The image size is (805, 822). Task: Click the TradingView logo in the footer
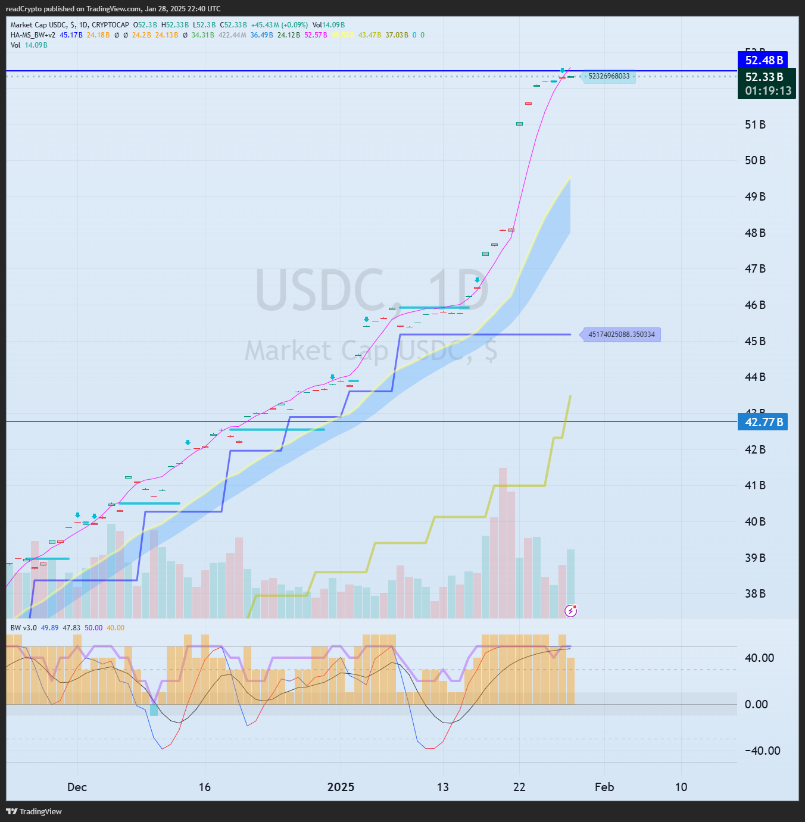tap(34, 811)
